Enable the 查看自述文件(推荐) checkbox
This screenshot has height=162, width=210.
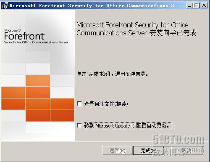(x=79, y=104)
